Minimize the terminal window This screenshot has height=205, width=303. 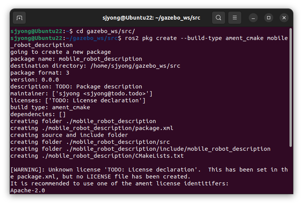tap(253, 18)
